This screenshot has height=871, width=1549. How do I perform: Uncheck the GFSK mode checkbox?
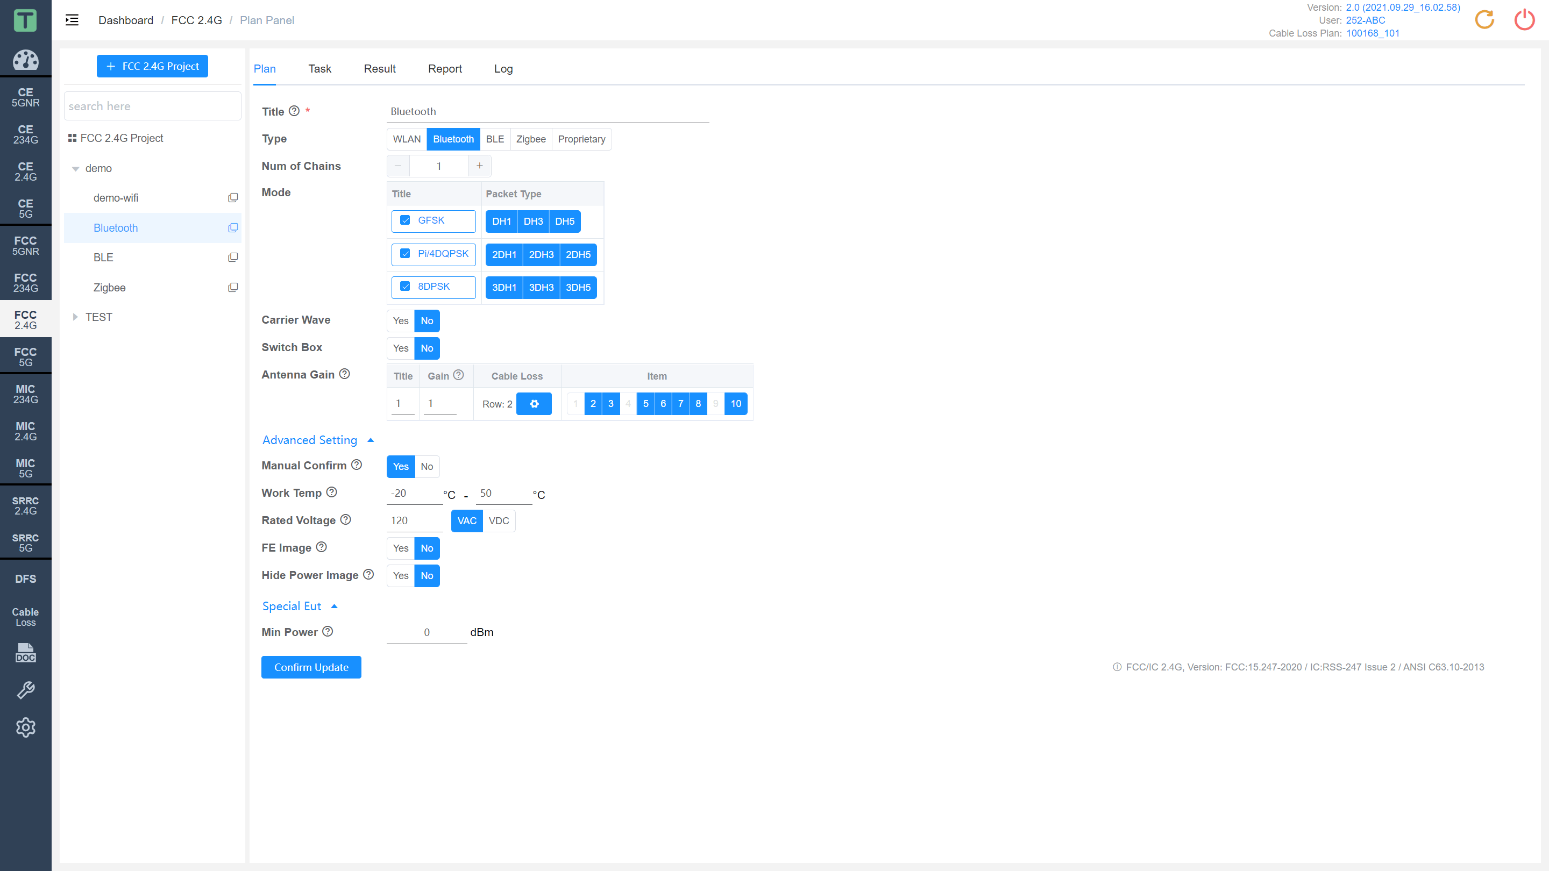(x=406, y=220)
